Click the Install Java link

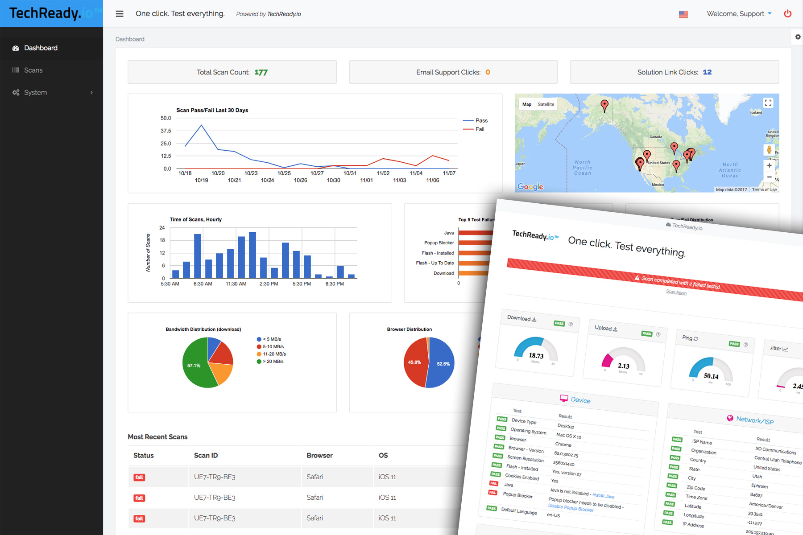click(603, 495)
